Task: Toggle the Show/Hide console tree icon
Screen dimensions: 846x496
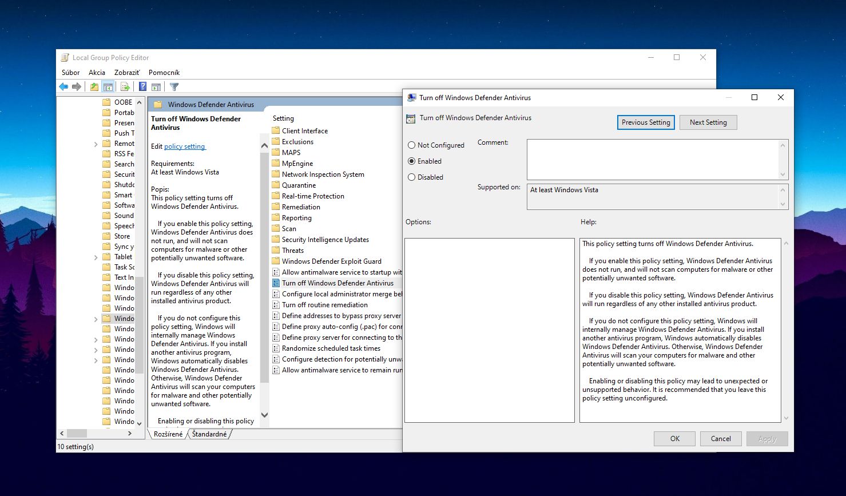Action: click(108, 87)
